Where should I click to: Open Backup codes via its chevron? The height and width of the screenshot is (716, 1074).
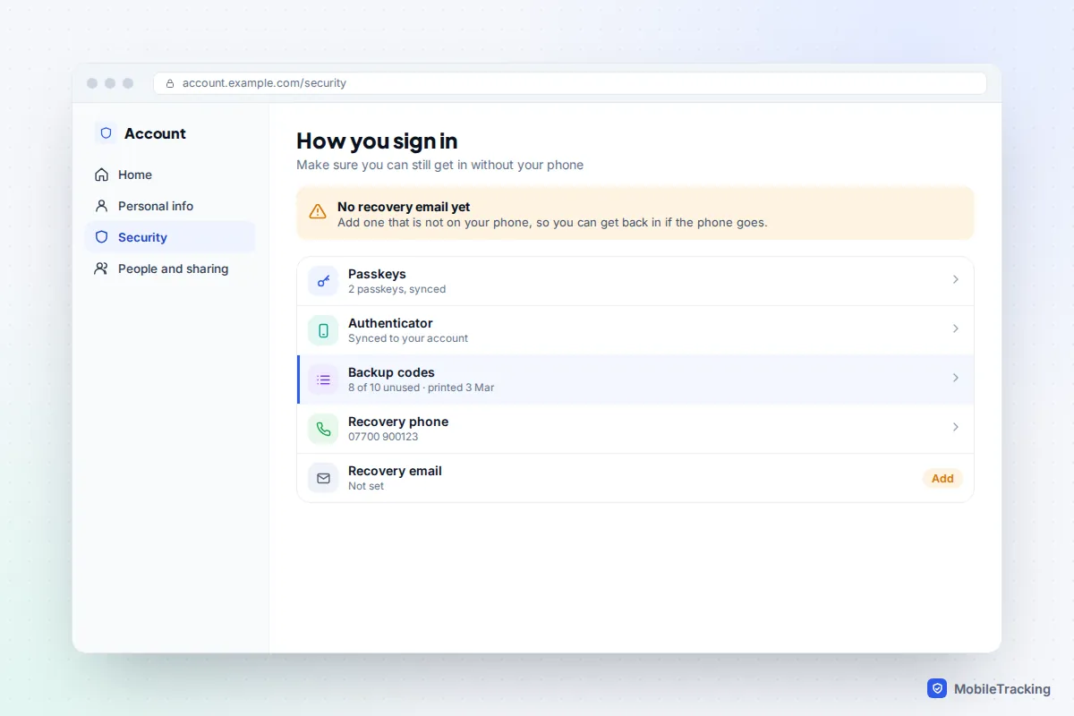tap(955, 378)
